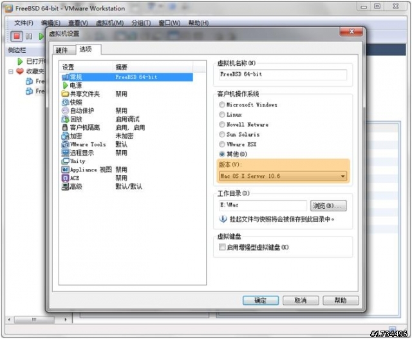Open the 查看(V) menu
The width and height of the screenshot is (412, 339).
pos(78,23)
